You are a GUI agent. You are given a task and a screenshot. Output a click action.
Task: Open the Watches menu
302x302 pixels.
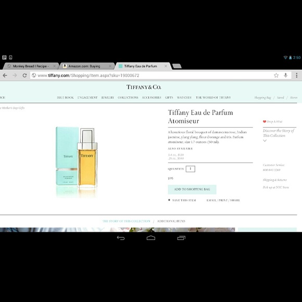[x=184, y=98]
